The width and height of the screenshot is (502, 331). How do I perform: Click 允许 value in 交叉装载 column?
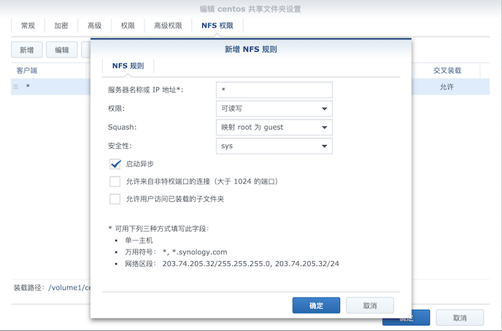click(x=447, y=87)
